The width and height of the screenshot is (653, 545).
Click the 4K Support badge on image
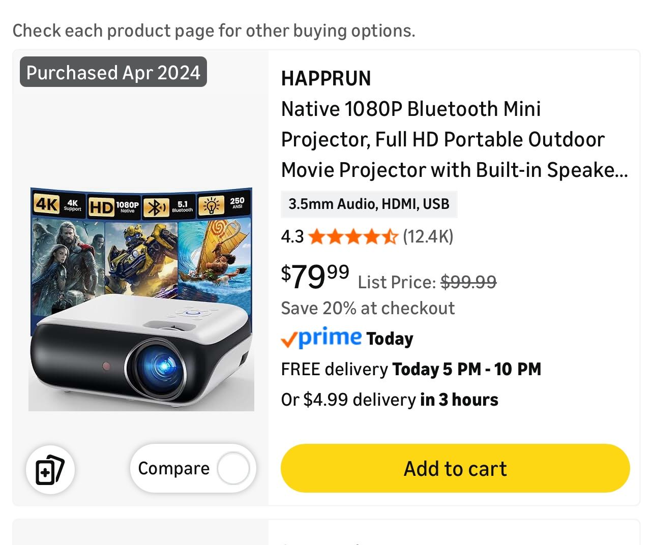57,204
